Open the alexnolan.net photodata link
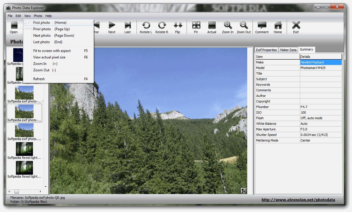Viewport: 352px width, 212px height. click(298, 200)
